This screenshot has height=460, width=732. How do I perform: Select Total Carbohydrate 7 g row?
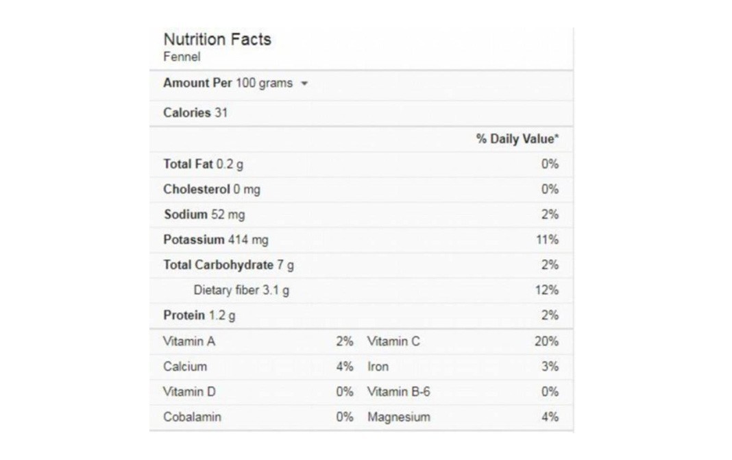(361, 265)
